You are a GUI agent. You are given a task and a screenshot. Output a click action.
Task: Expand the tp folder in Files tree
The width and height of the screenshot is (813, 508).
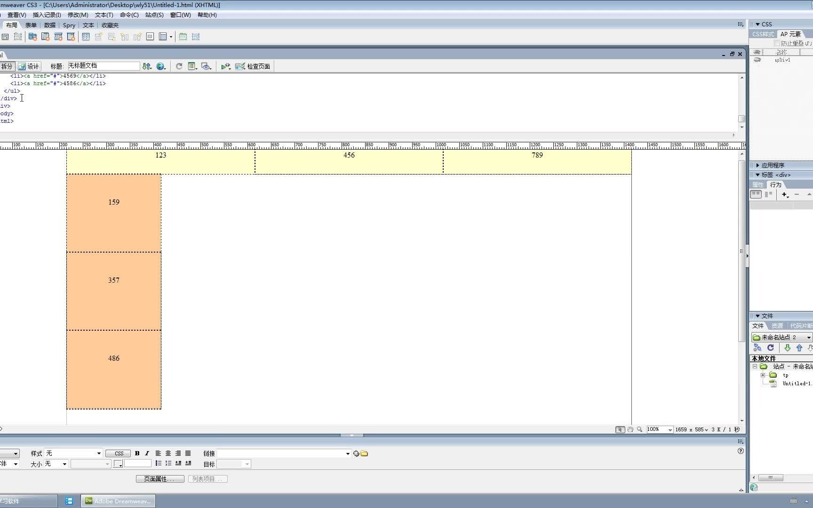763,375
